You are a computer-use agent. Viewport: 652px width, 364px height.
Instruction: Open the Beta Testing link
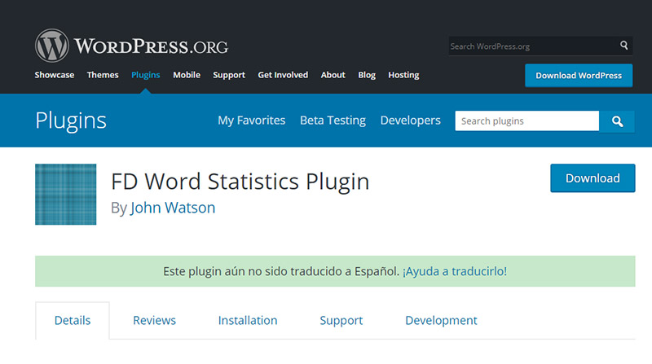pos(333,121)
